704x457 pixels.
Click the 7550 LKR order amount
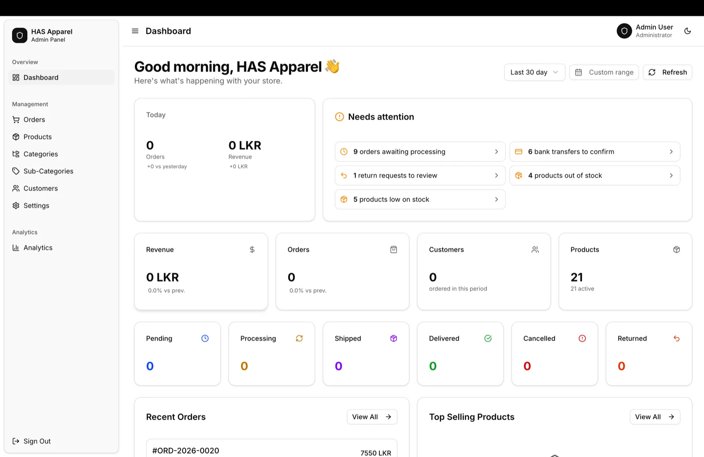pos(376,453)
